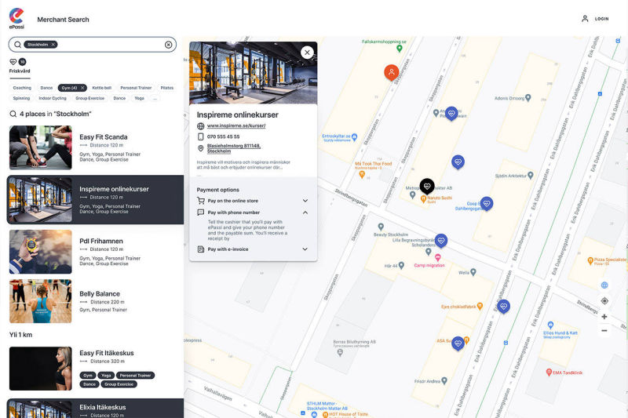Click the blue marker near Lilla Begravningsbyrån

pyautogui.click(x=441, y=241)
